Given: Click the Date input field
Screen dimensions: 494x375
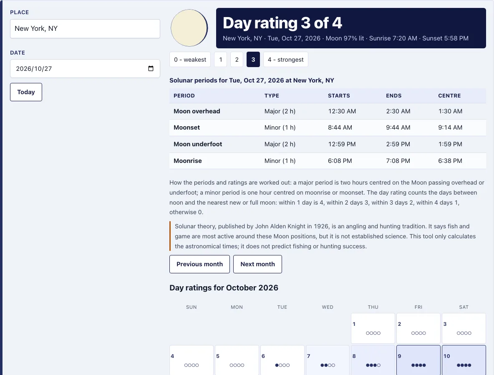Looking at the screenshot, I should pyautogui.click(x=85, y=69).
